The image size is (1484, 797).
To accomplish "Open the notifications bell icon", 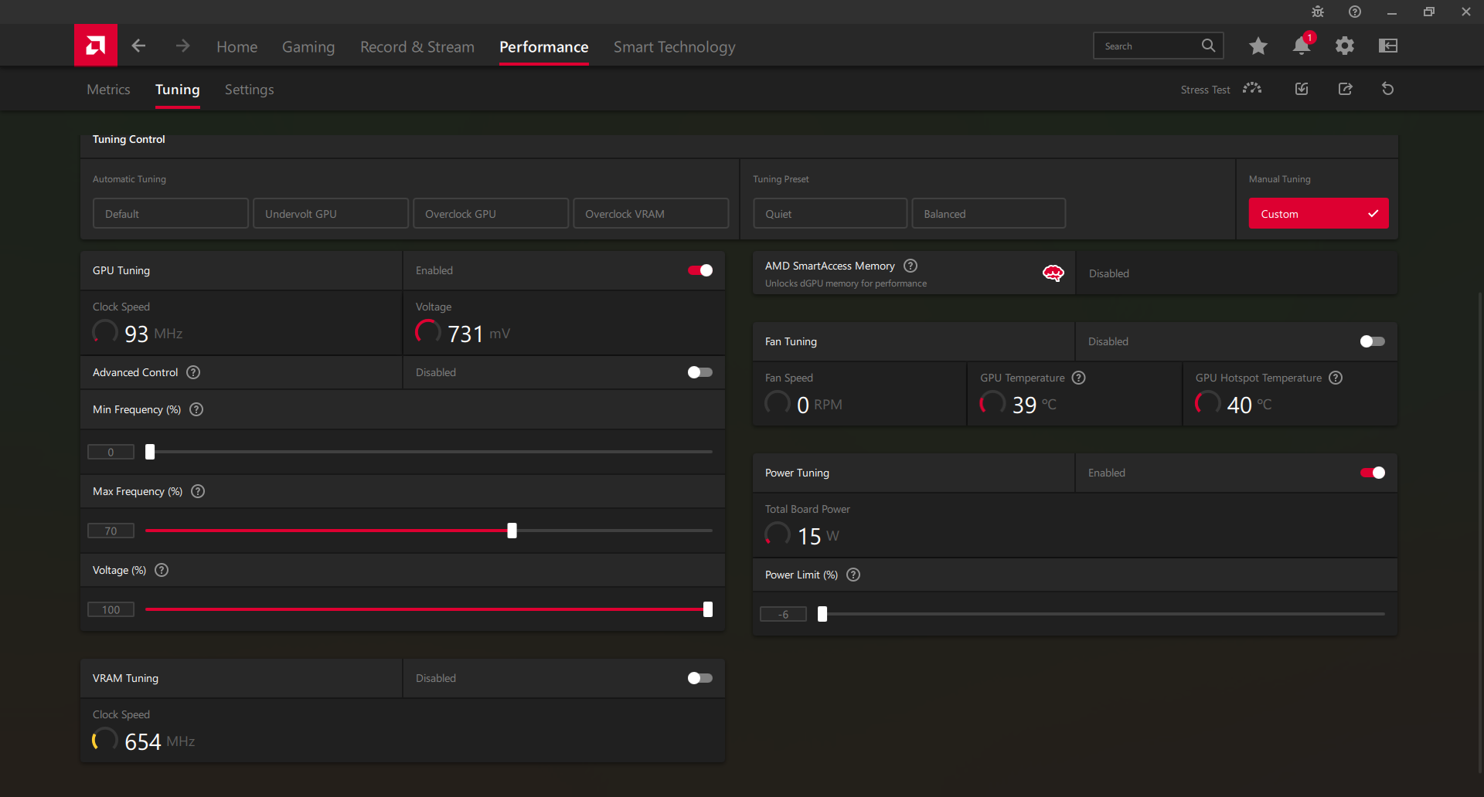I will point(1301,46).
